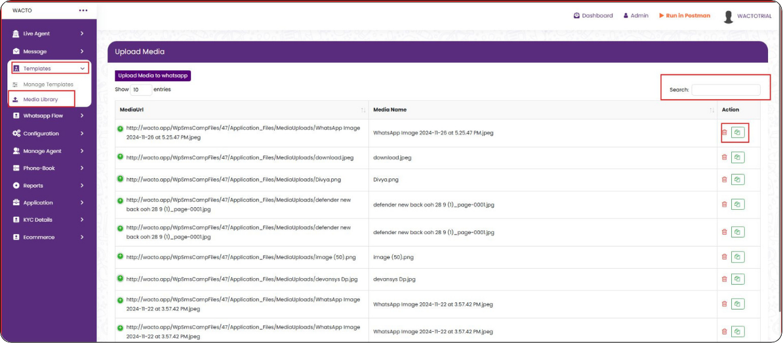Click the Upload Media panel title
This screenshot has width=783, height=343.
point(140,51)
